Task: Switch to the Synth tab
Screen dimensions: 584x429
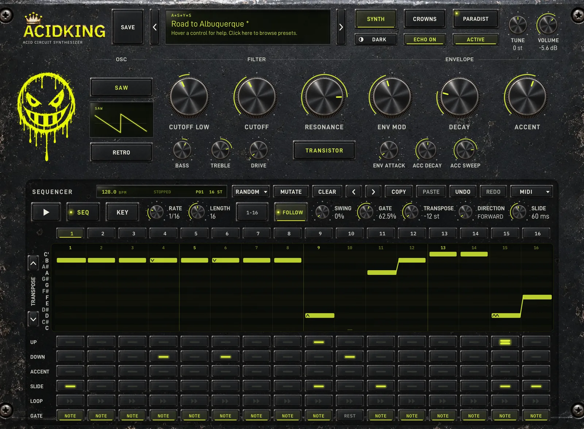Action: click(x=376, y=19)
